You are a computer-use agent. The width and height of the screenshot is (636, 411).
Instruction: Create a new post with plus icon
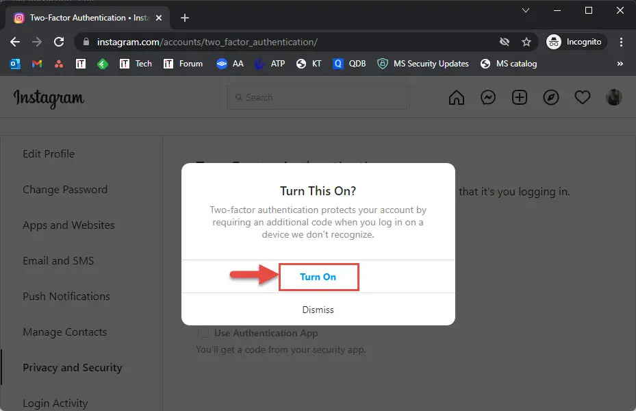tap(520, 97)
